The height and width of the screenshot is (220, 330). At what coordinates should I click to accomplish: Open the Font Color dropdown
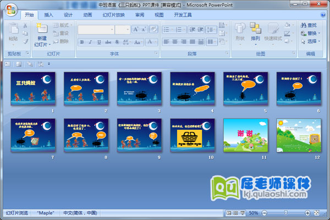[x=152, y=42]
